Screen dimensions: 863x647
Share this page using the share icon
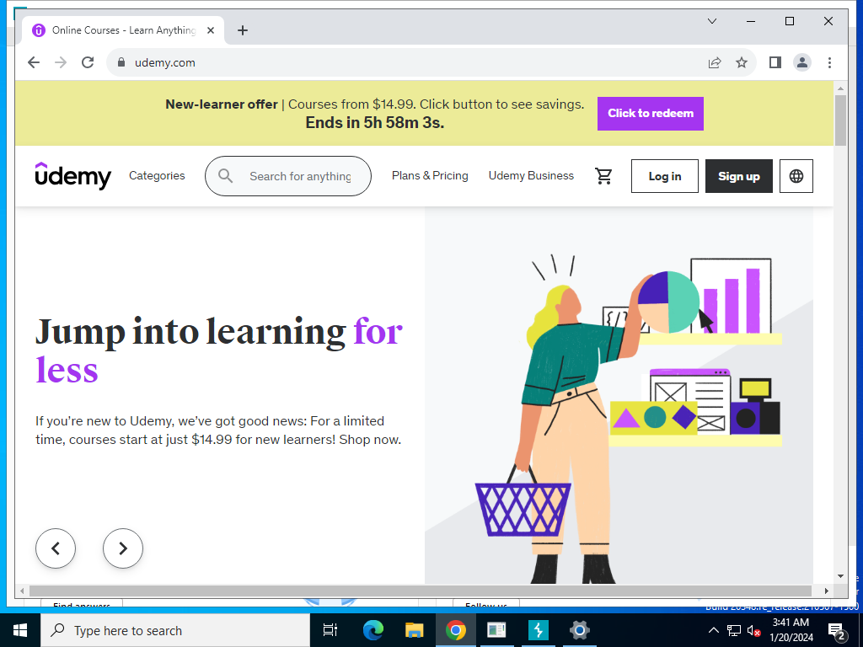(715, 62)
